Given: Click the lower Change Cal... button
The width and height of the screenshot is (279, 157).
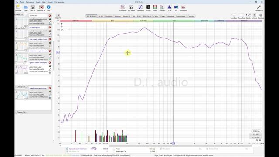Looking at the screenshot, I should [21, 112].
